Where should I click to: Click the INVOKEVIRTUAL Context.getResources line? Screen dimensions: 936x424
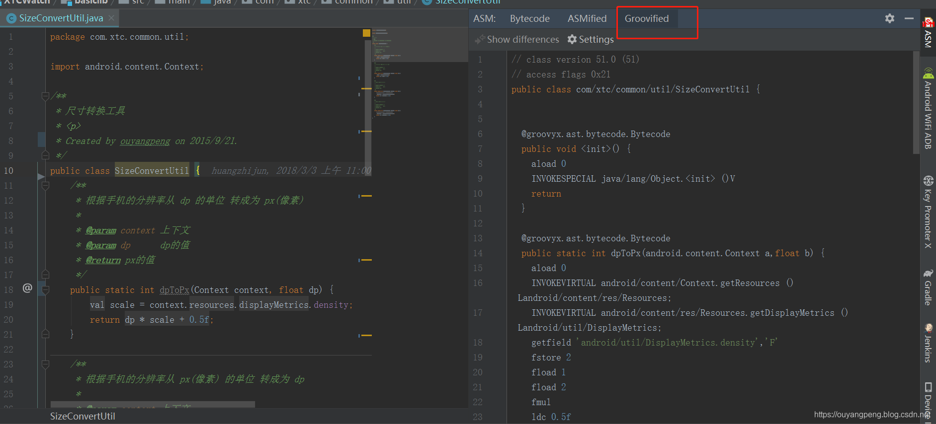tap(663, 283)
